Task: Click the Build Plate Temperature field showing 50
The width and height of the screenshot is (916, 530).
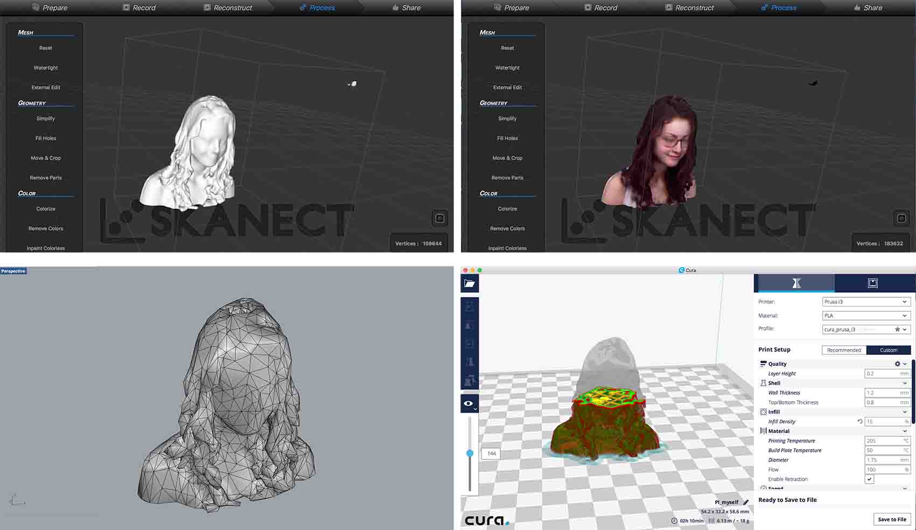Action: (x=887, y=450)
